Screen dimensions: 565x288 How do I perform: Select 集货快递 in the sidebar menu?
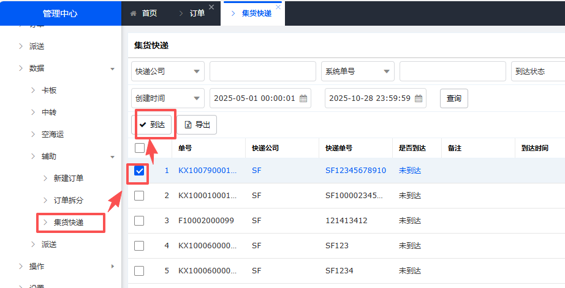point(68,223)
